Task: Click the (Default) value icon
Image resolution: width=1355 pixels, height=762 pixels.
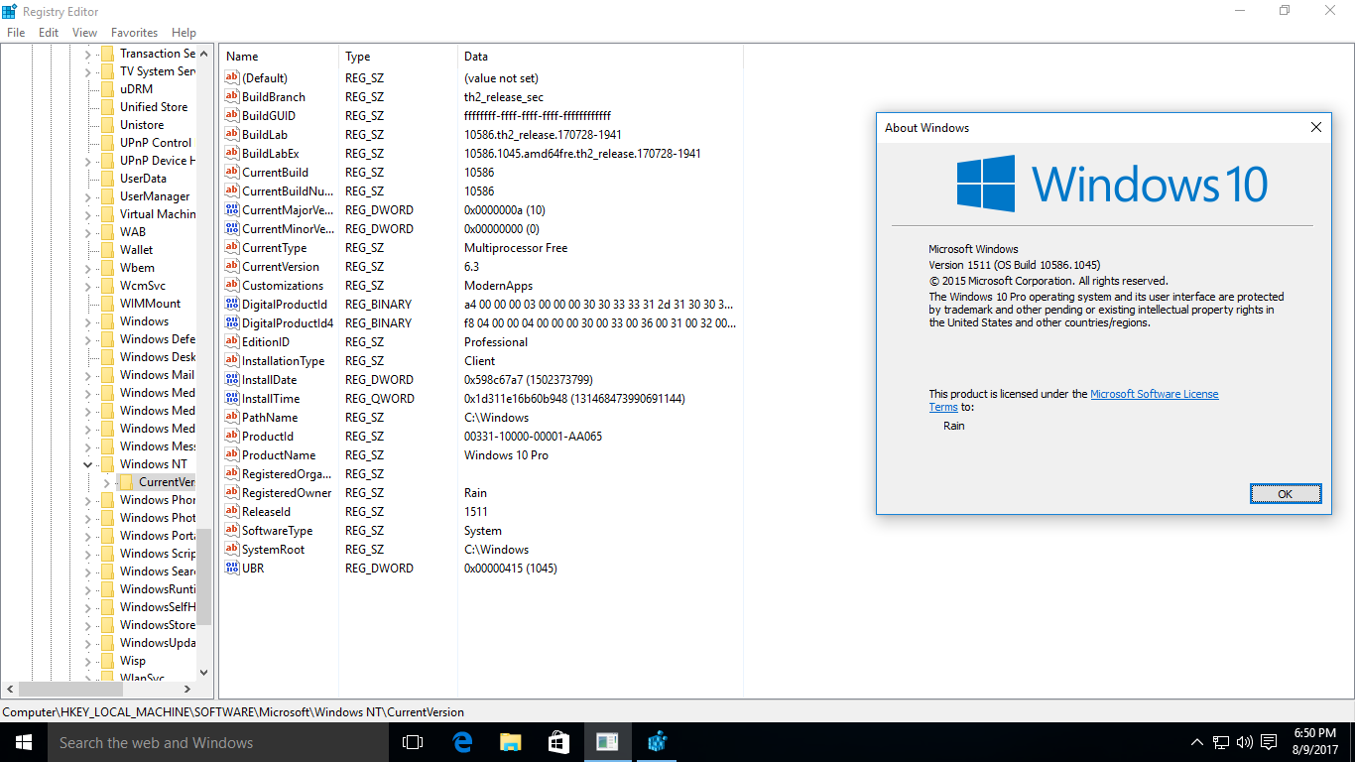Action: click(232, 78)
